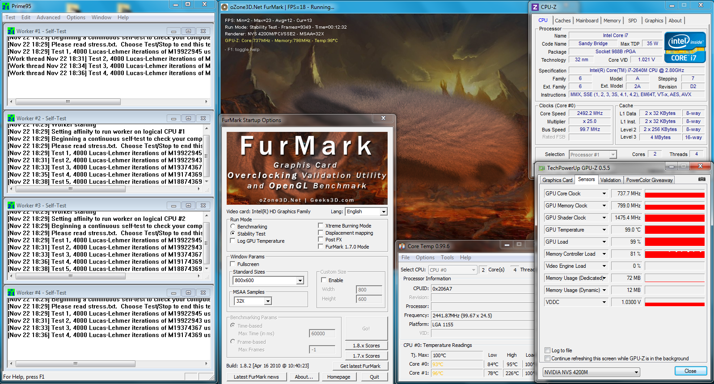Enable Xtreme Burning Mode checkbox
The height and width of the screenshot is (384, 714).
321,226
